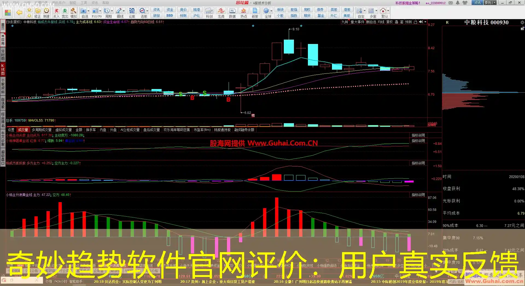
Task: Toggle the 均线 moving average lines
Action: point(381,22)
